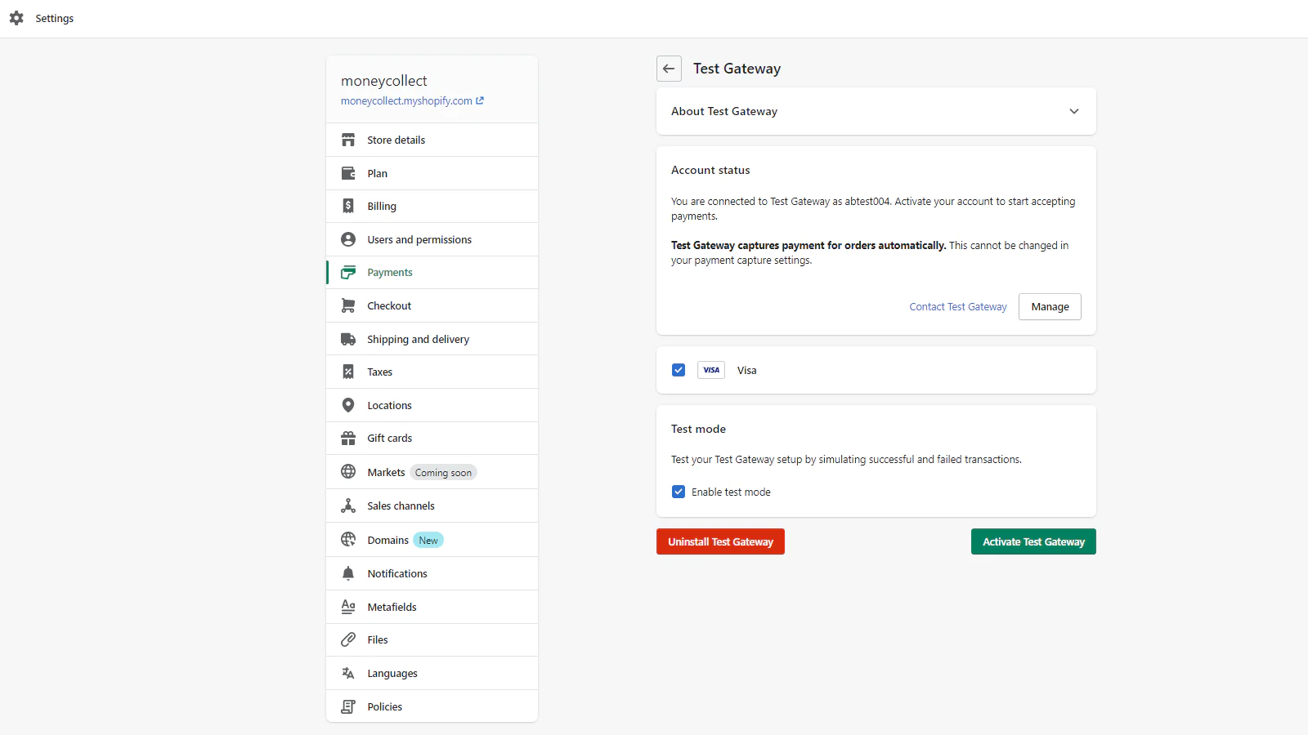This screenshot has height=735, width=1308.
Task: Click the Checkout cart icon
Action: tap(348, 305)
